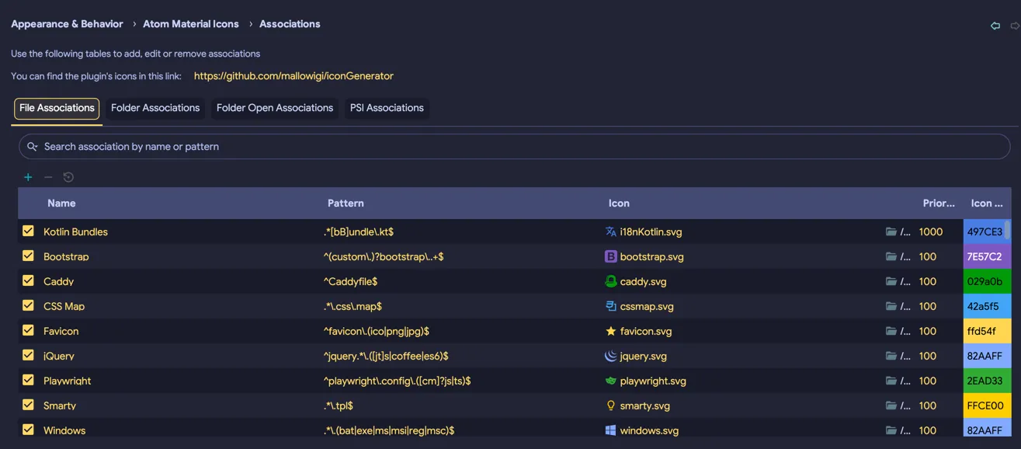Click the 42a5f5 blue swatch

point(987,306)
